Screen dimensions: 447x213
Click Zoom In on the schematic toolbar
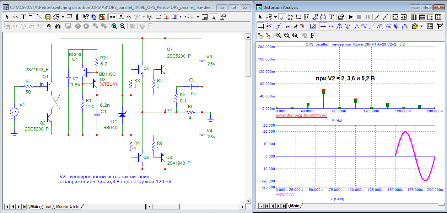114,26
